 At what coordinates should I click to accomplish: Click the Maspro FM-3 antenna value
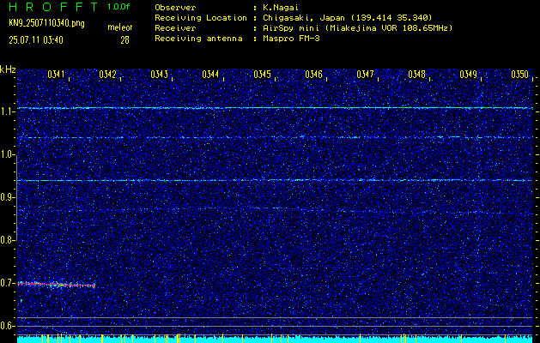pos(291,39)
